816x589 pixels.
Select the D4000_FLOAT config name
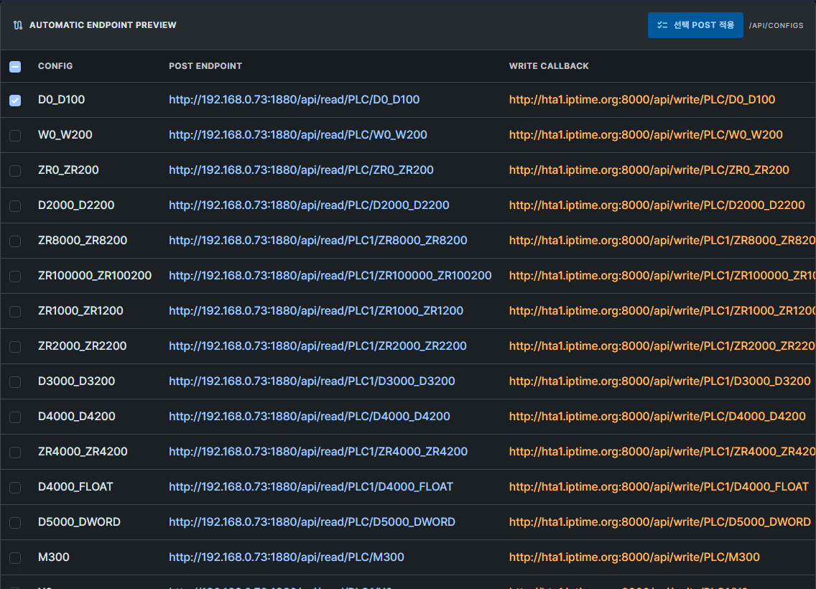75,486
